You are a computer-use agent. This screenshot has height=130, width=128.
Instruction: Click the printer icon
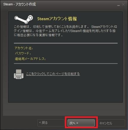pos(19,74)
